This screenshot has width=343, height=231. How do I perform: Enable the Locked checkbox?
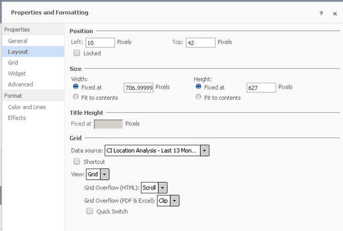[77, 53]
